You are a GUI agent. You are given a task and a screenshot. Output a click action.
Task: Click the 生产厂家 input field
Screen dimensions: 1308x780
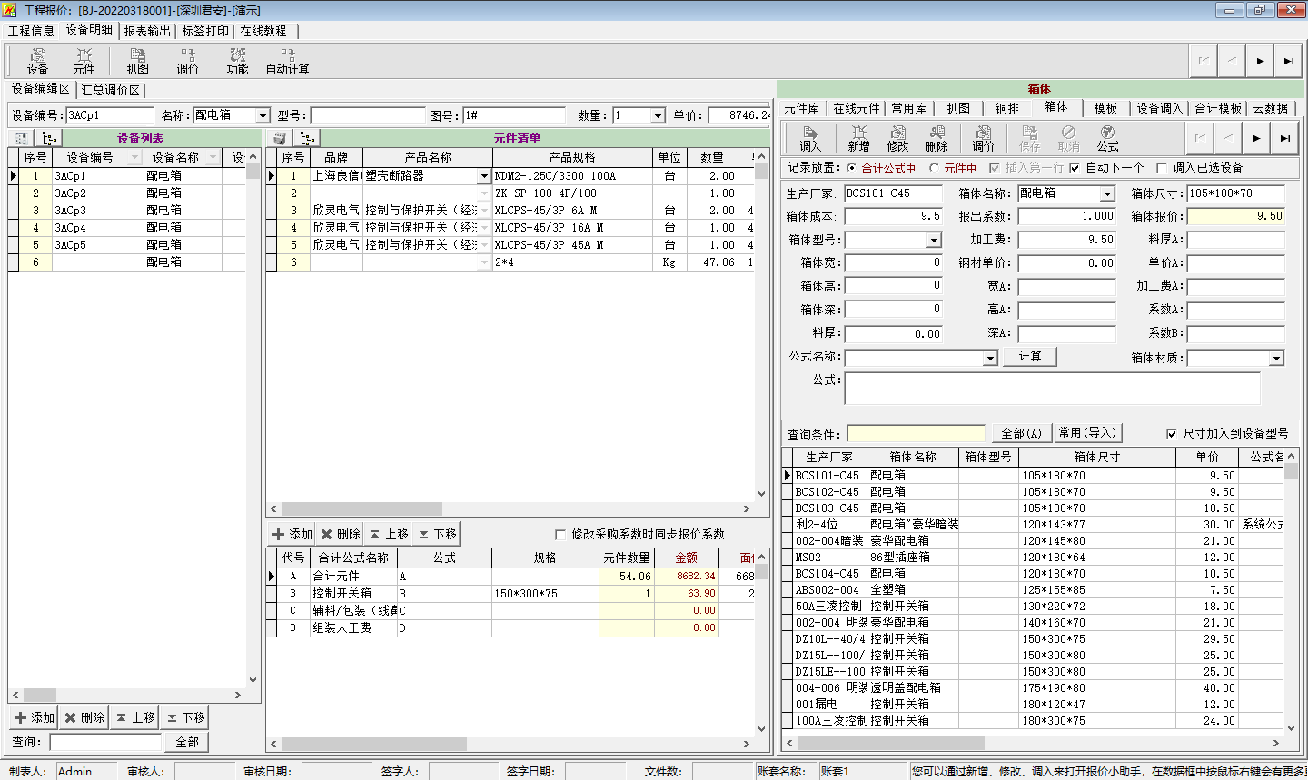click(894, 193)
